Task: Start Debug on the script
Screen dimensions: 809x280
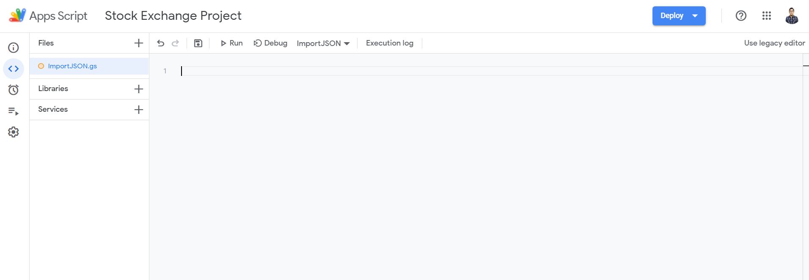Action: click(x=270, y=43)
